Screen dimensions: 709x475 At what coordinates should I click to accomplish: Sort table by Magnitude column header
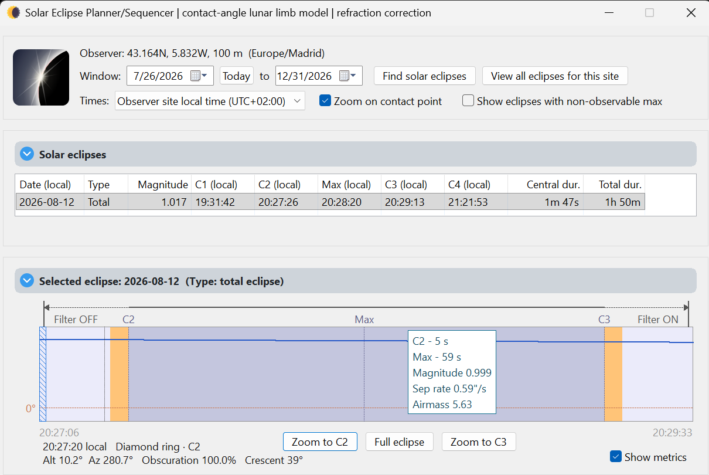pyautogui.click(x=159, y=184)
